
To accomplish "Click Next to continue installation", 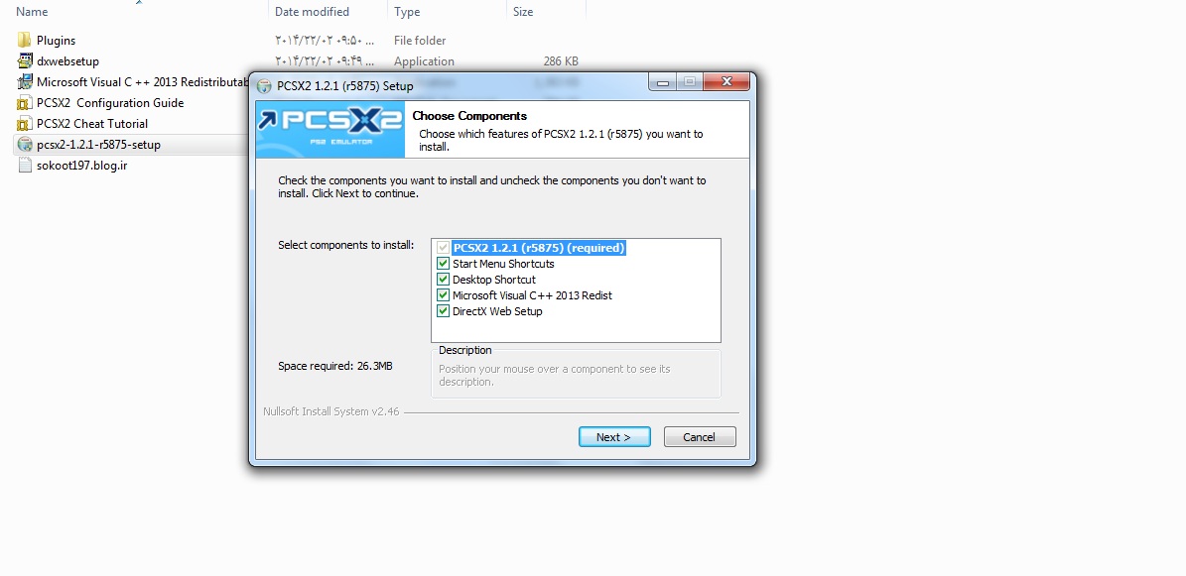I will click(614, 437).
